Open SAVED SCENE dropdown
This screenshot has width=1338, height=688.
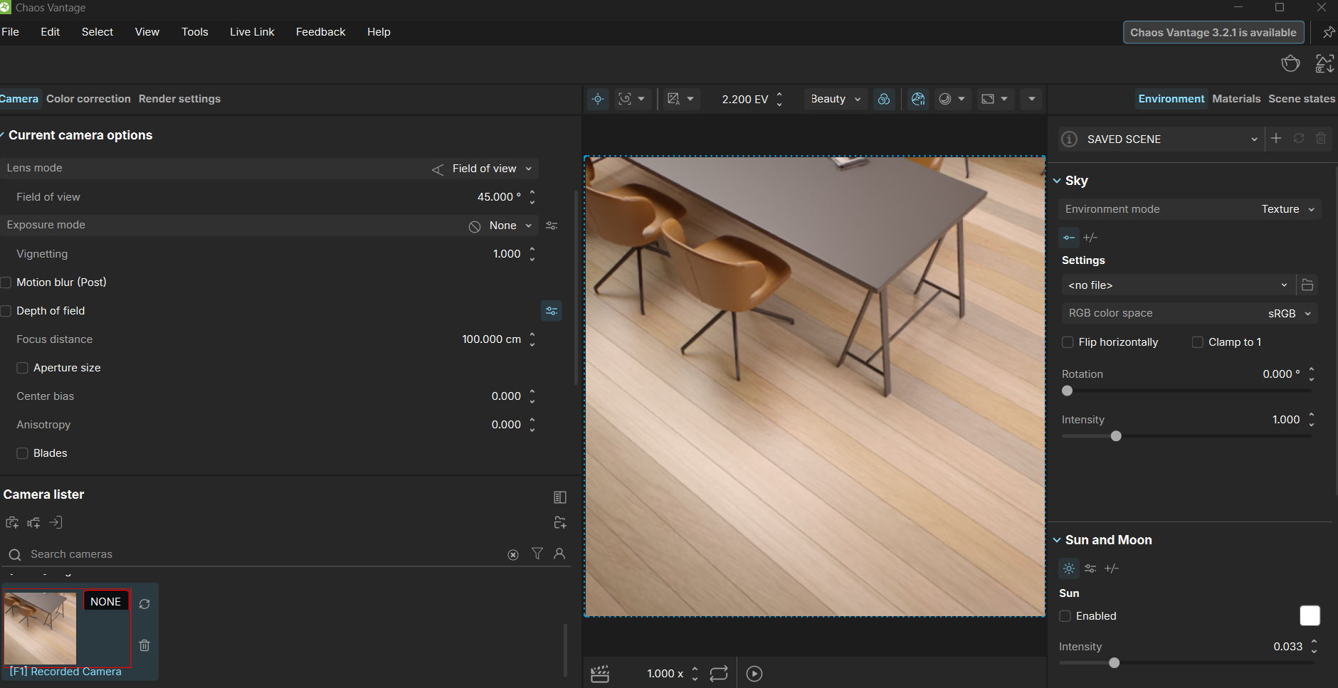coord(1171,139)
